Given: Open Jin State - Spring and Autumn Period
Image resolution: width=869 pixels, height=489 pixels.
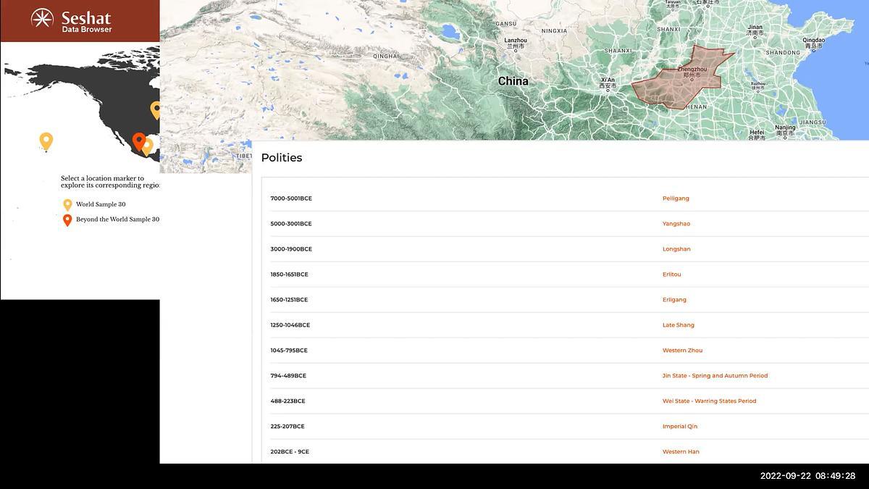Looking at the screenshot, I should click(x=715, y=376).
